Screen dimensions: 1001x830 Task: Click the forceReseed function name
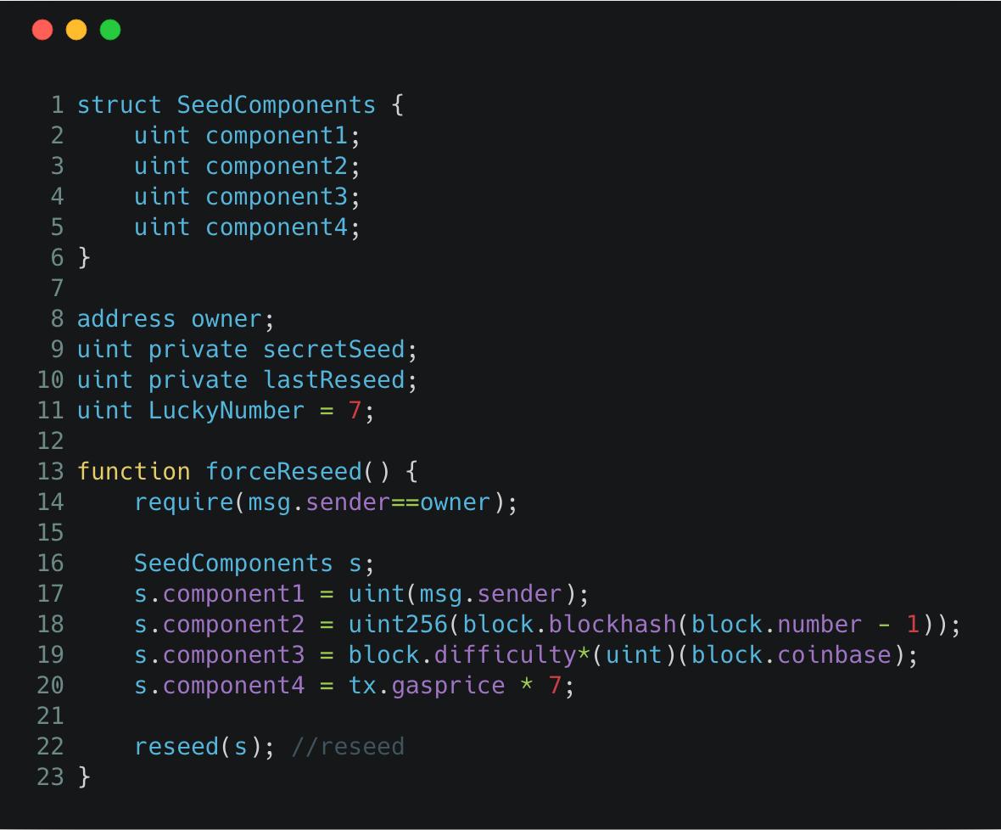click(x=283, y=472)
